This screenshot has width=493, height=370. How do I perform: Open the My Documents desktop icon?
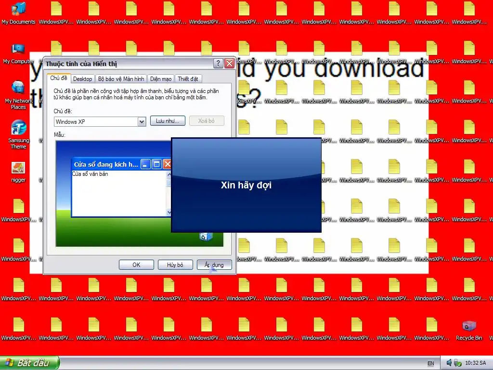[18, 13]
